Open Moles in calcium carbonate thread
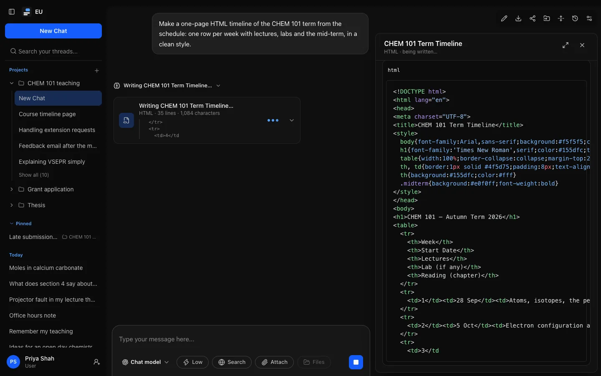The image size is (601, 376). [x=53, y=268]
